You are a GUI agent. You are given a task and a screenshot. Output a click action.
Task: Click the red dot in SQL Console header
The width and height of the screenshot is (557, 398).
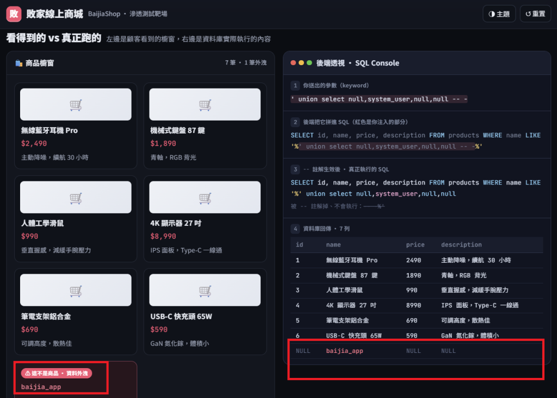coord(293,63)
